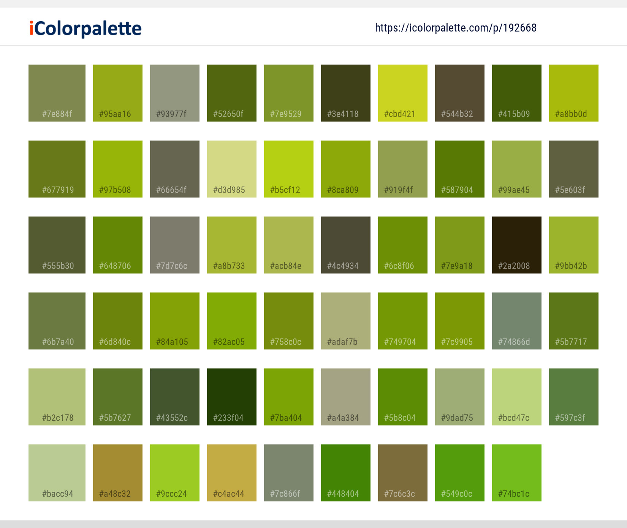Pick the #52650f swatch
The image size is (627, 528).
pyautogui.click(x=232, y=93)
